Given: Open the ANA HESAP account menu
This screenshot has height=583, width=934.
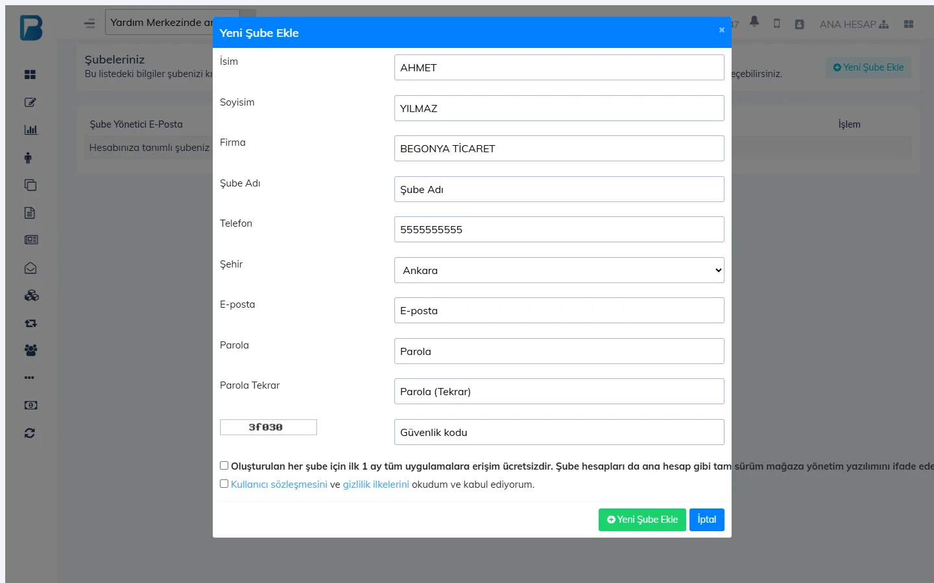Looking at the screenshot, I should 854,24.
